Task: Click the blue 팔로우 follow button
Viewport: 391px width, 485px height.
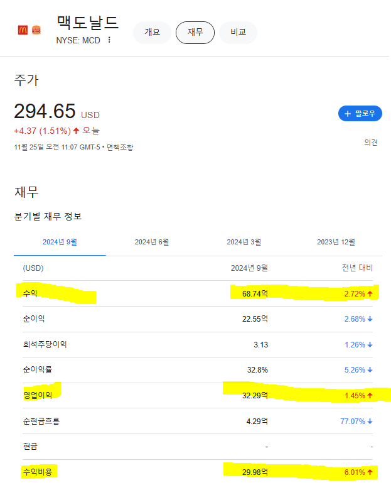Action: (x=360, y=114)
